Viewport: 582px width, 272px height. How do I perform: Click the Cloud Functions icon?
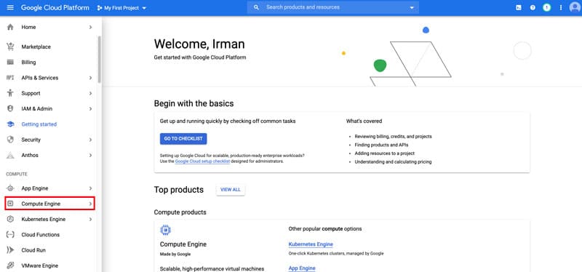[10, 234]
